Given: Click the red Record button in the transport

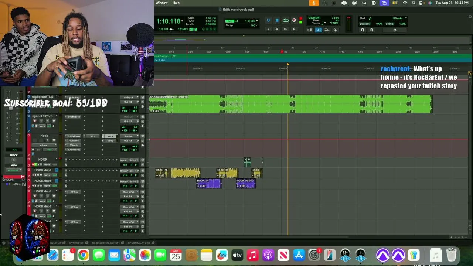Looking at the screenshot, I should [x=300, y=19].
